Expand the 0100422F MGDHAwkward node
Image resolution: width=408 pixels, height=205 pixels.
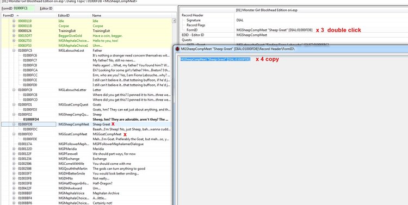click(x=14, y=188)
